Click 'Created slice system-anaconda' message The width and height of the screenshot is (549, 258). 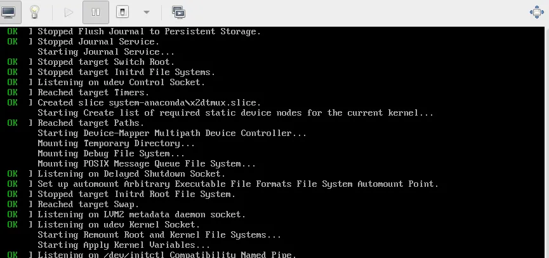(149, 102)
